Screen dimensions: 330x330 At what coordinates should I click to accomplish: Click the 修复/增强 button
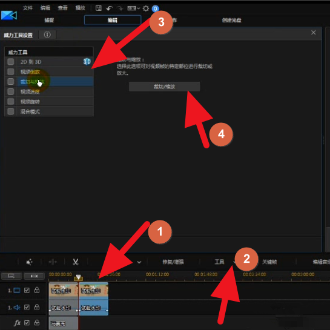173,262
